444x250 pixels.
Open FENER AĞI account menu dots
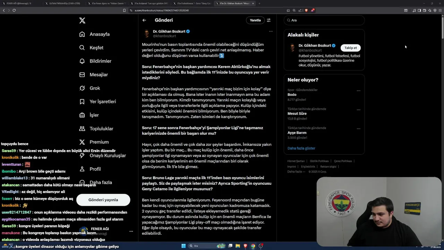(x=131, y=231)
